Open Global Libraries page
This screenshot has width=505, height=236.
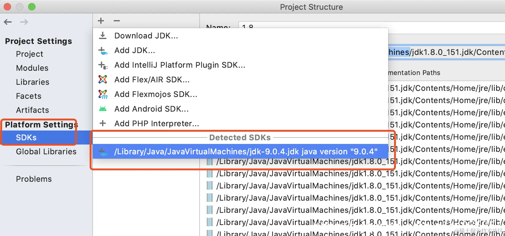click(x=46, y=152)
